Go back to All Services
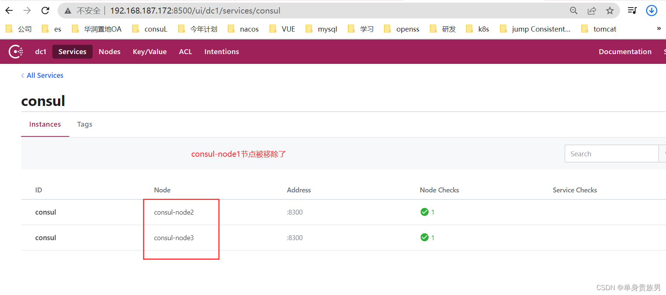 point(42,75)
